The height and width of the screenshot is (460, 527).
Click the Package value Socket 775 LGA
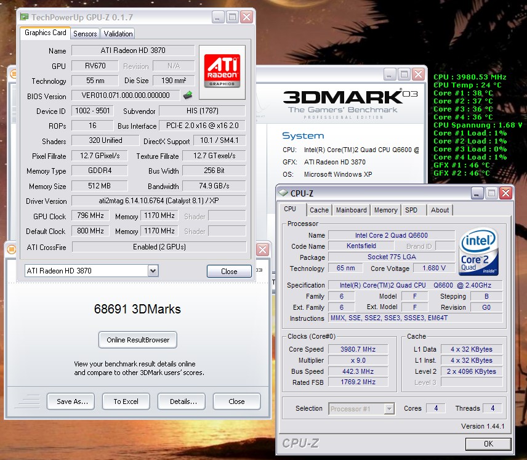[x=392, y=257]
